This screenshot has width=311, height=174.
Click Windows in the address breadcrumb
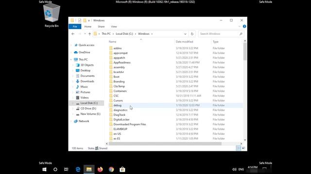point(144,34)
